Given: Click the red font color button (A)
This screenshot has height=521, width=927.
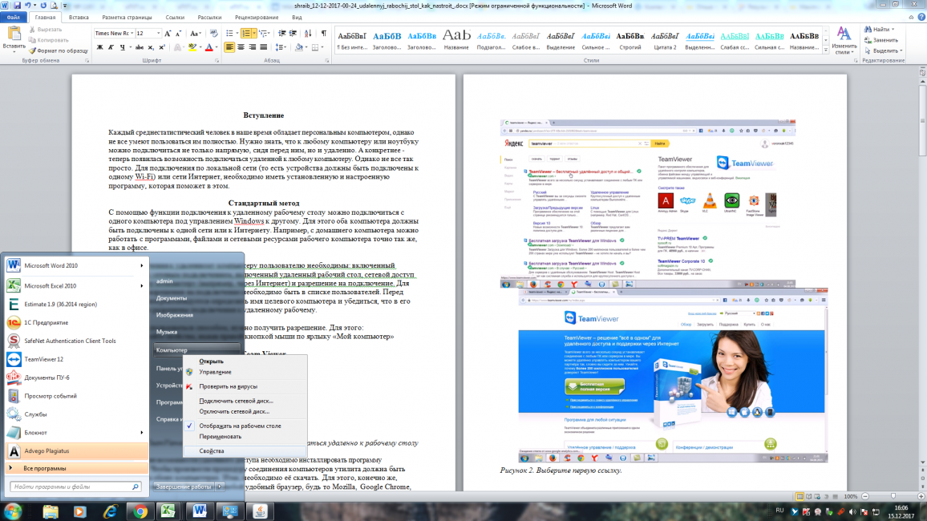Looking at the screenshot, I should click(x=208, y=47).
